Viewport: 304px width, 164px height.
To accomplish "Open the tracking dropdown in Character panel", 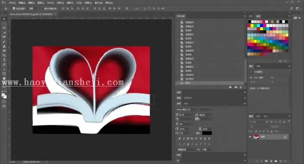I will click(211, 119).
